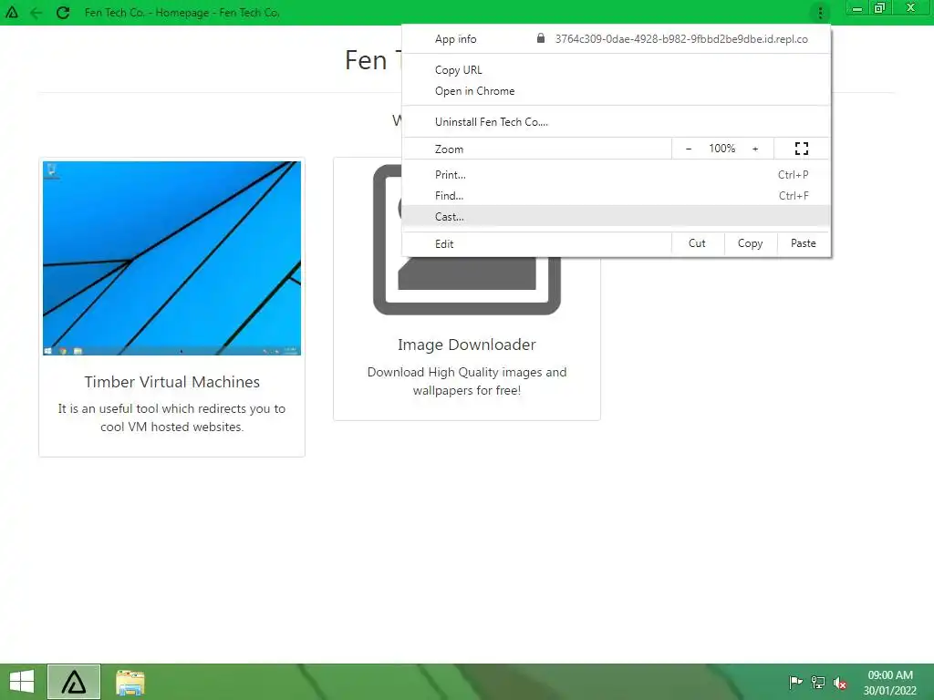Click the Timber Virtual Machines title
Image resolution: width=934 pixels, height=700 pixels.
click(171, 382)
